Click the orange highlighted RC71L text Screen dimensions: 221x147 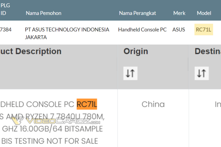click(x=87, y=104)
